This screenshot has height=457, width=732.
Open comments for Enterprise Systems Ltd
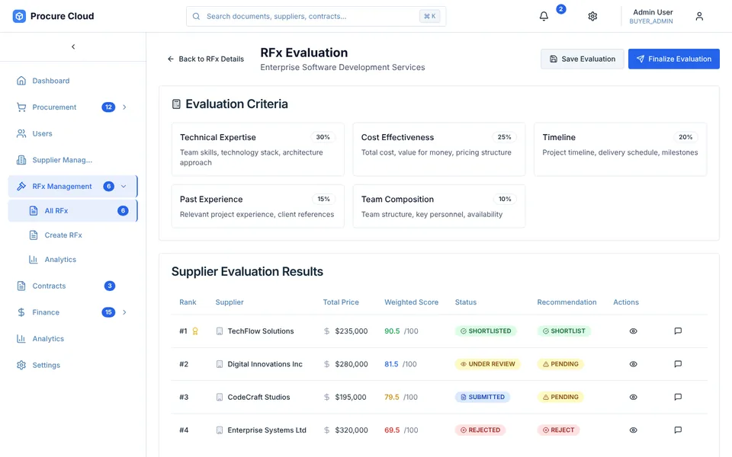pos(678,430)
